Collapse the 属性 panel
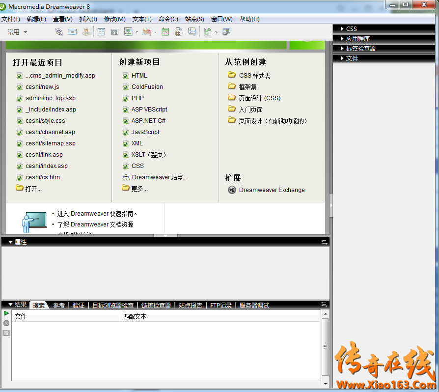Viewport: 439px width, 392px height. (10, 242)
